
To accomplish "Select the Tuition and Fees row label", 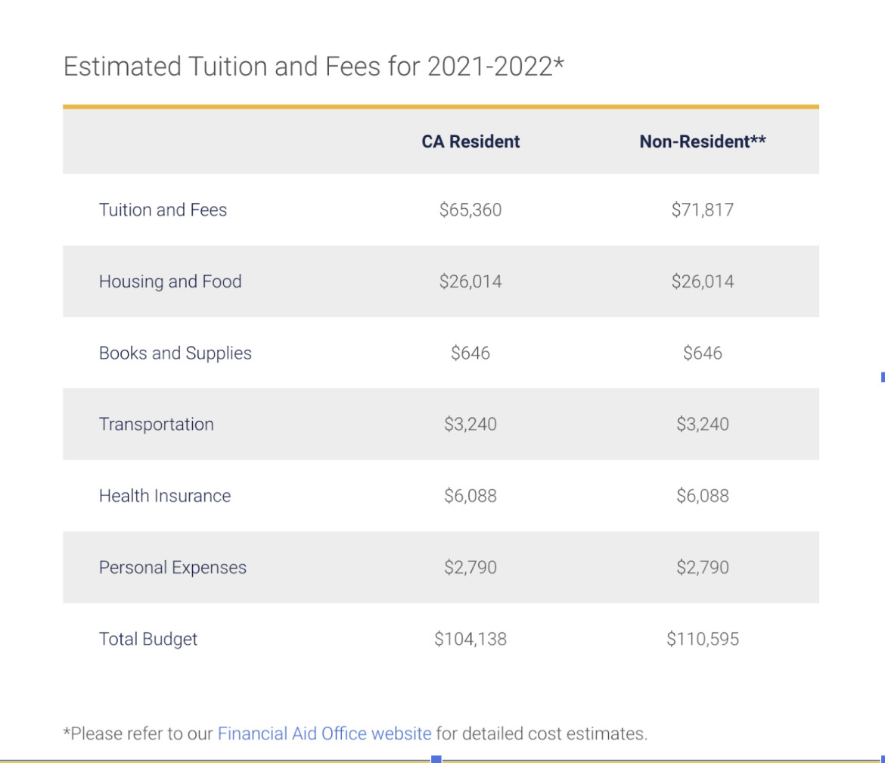I will pos(163,210).
